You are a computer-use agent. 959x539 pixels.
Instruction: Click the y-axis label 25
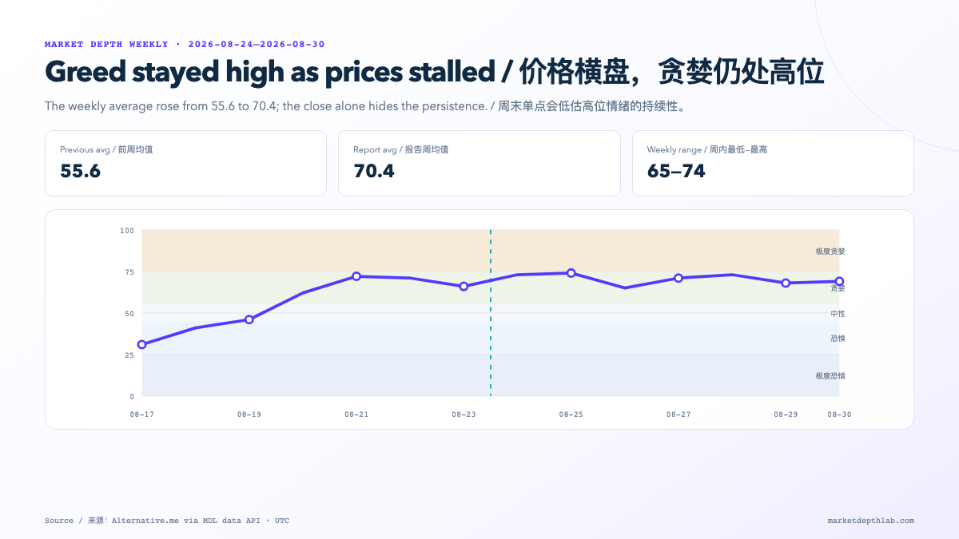pyautogui.click(x=129, y=355)
